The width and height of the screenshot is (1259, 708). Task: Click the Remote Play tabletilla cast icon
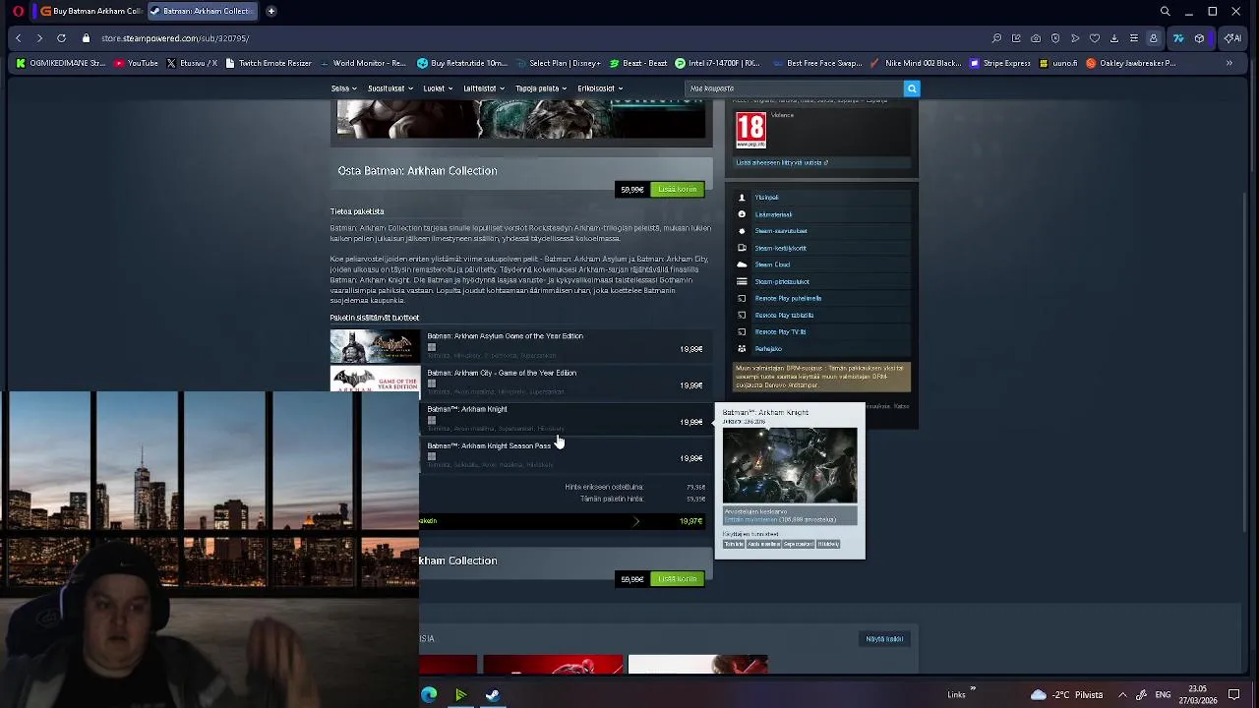pos(743,315)
